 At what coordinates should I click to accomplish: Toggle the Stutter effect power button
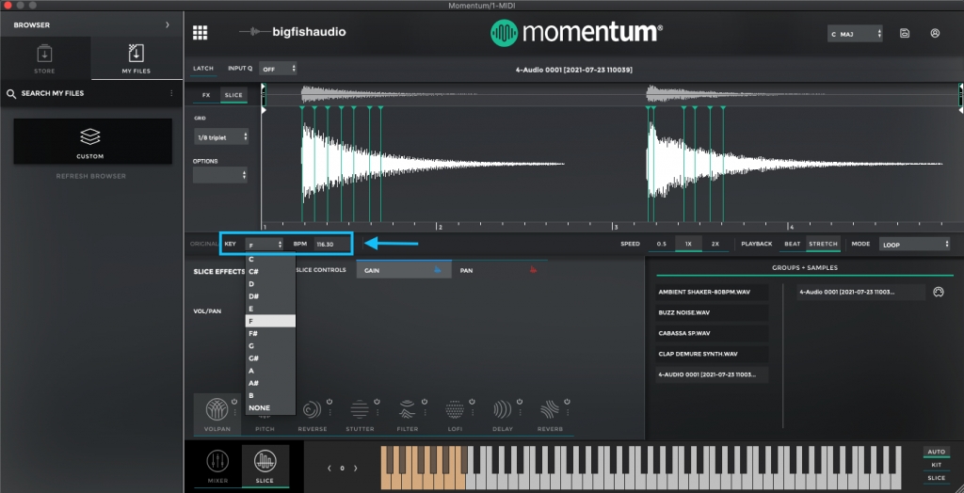[377, 402]
